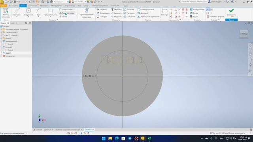Click the Home icon in quick access
Screen dimensions: 253x142
(x=30, y=2)
